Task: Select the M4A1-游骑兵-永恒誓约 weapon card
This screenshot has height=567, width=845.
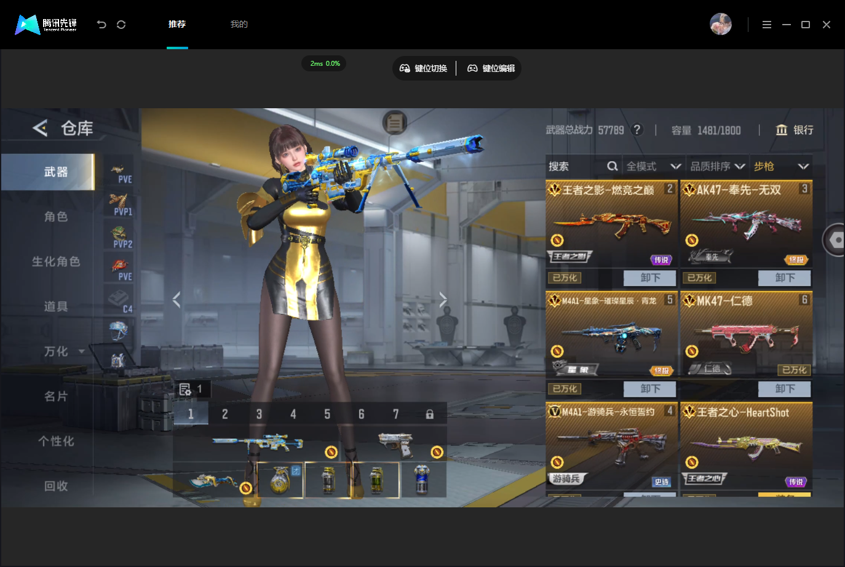Action: [x=612, y=446]
